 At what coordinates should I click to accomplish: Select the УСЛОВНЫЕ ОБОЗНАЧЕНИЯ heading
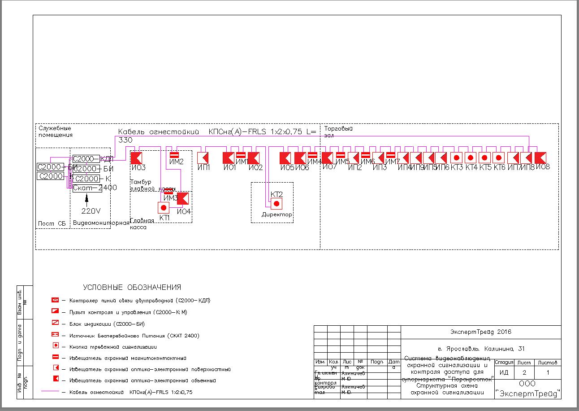tap(132, 287)
